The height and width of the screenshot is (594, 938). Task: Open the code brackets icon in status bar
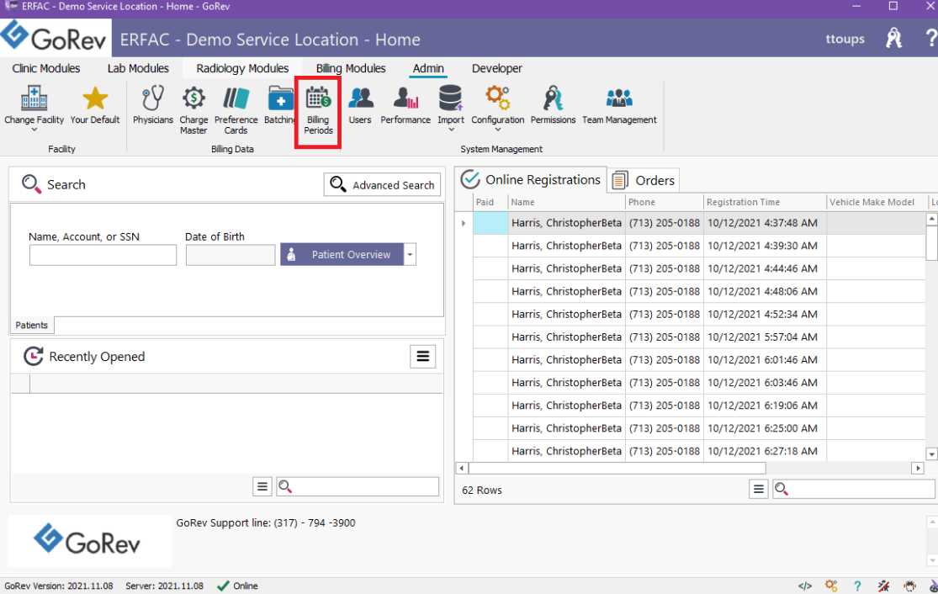tap(804, 586)
